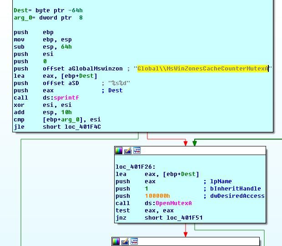The height and width of the screenshot is (246, 282).
Task: Click the highlighted Global\\MsWinZonesCacheCounterMutexA string
Action: (203, 69)
